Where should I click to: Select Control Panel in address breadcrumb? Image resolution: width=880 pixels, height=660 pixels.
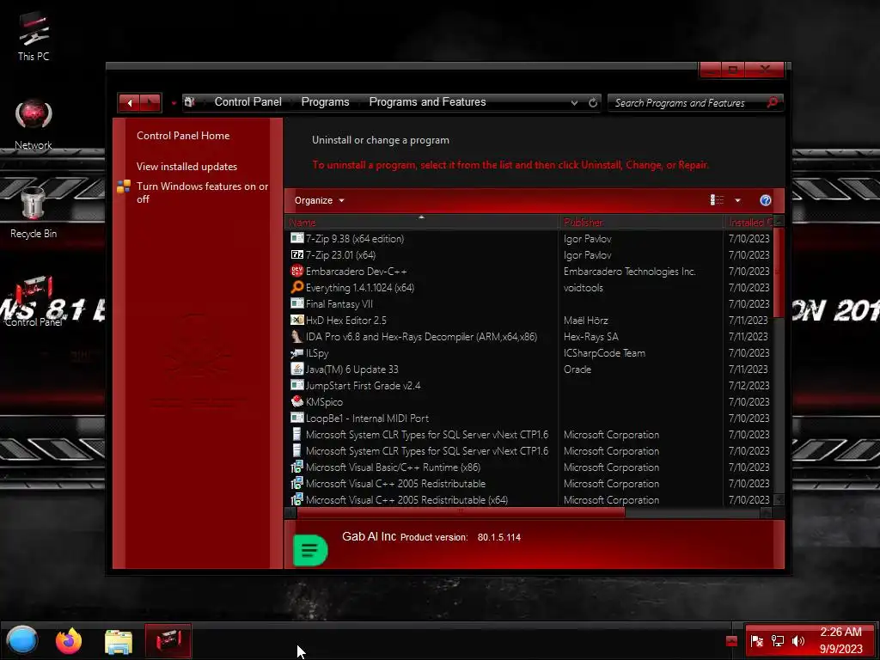[x=248, y=102]
